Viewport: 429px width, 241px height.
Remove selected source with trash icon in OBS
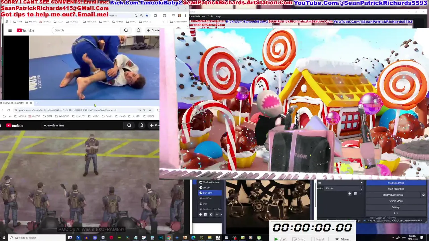click(205, 215)
